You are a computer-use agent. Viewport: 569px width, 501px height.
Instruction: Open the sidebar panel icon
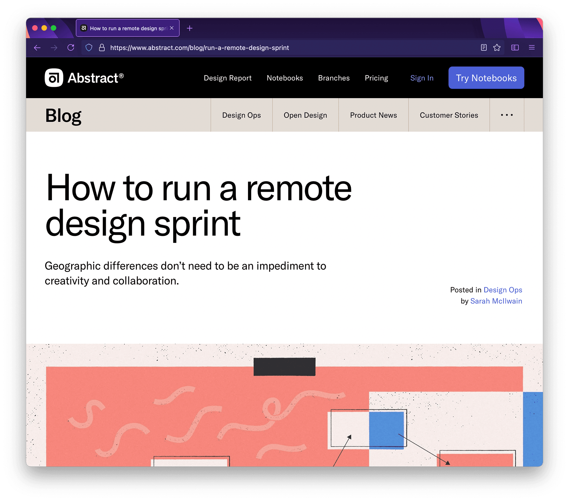515,47
